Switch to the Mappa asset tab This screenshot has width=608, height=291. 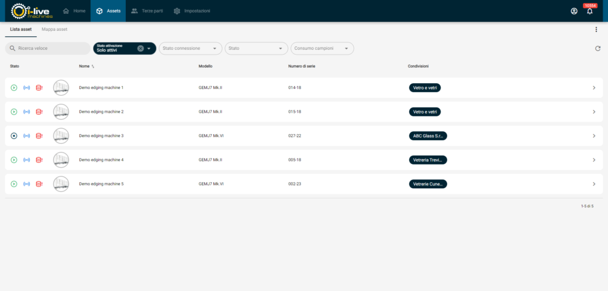tap(54, 30)
